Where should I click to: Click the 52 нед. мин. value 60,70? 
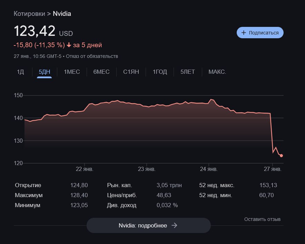click(266, 195)
